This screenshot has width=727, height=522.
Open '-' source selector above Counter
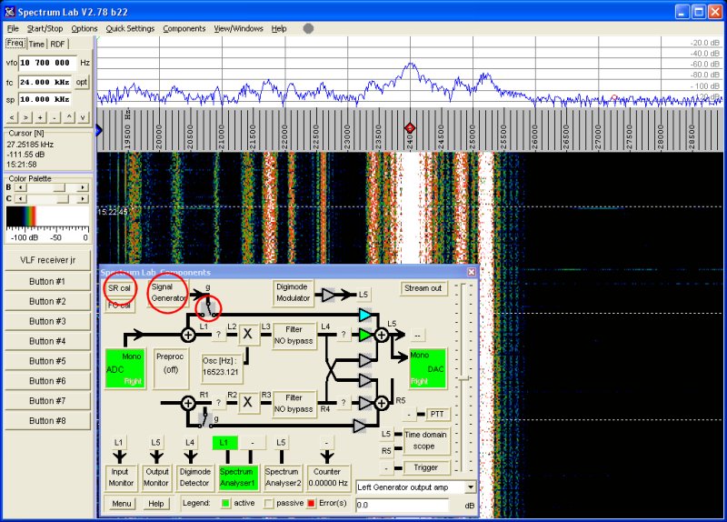(x=326, y=443)
